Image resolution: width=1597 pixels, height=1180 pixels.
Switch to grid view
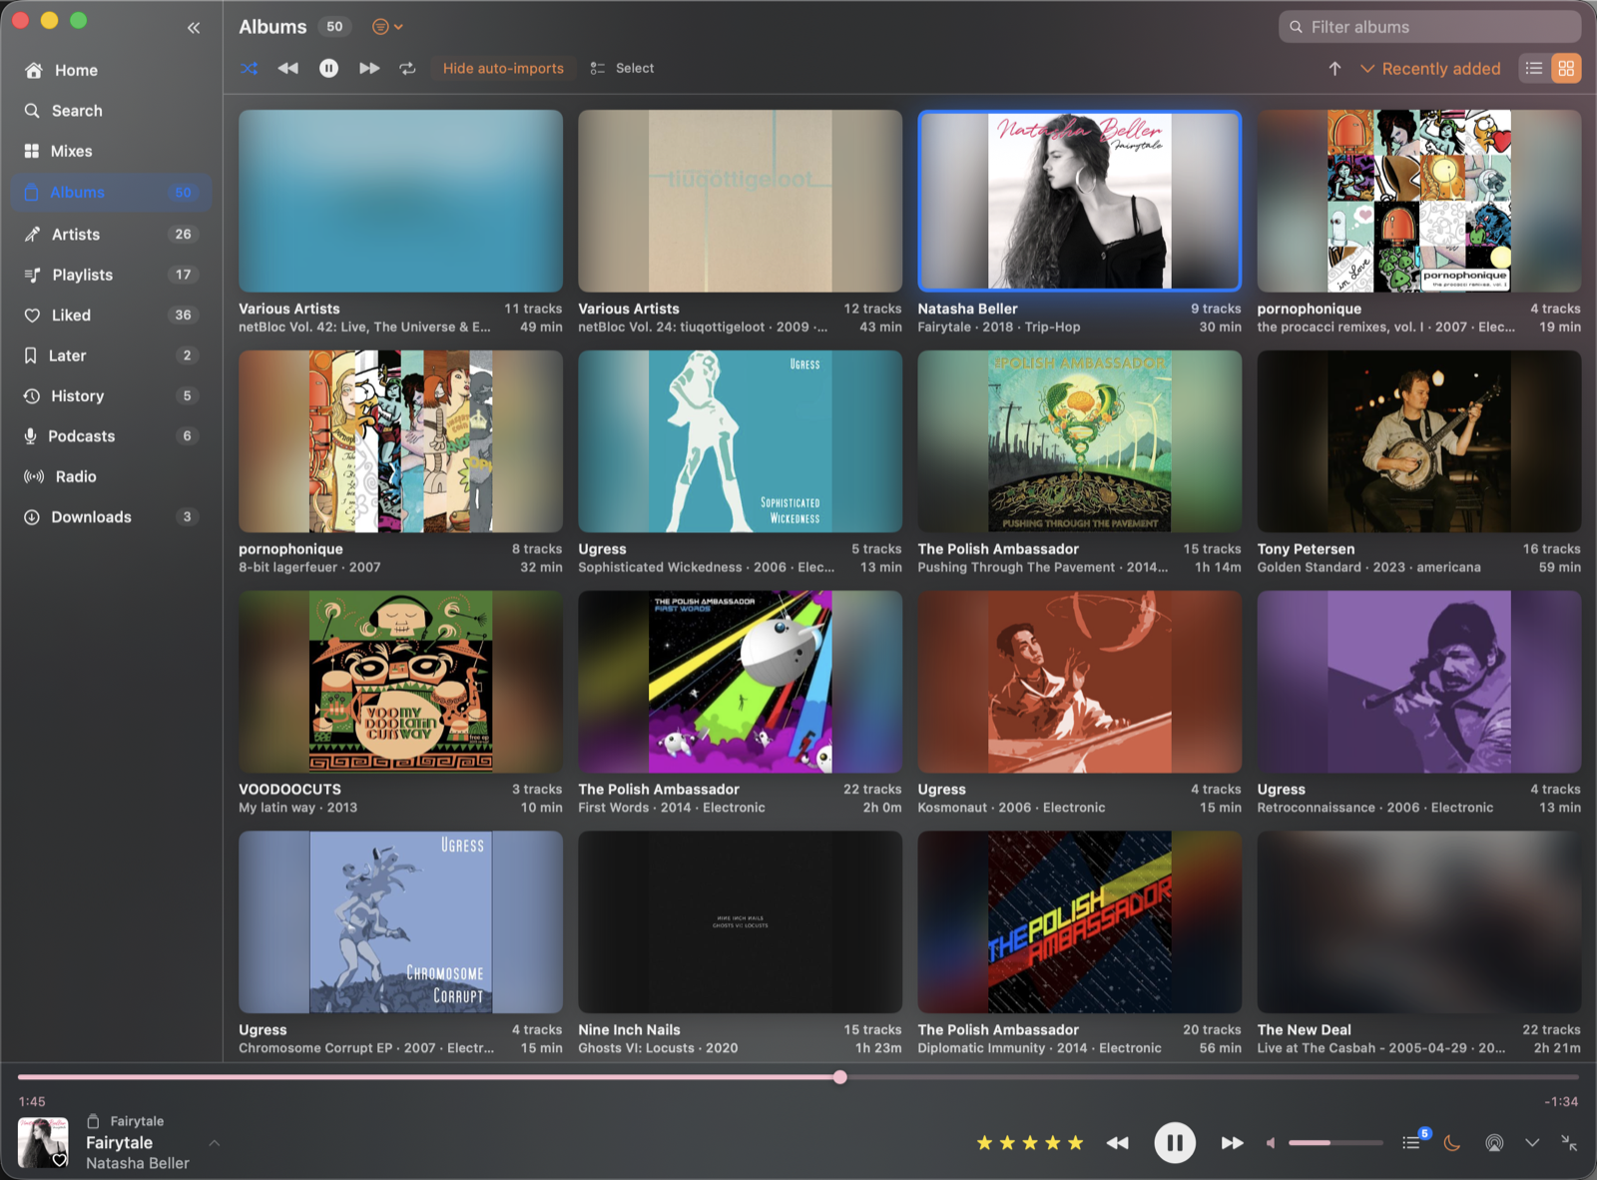coord(1566,68)
